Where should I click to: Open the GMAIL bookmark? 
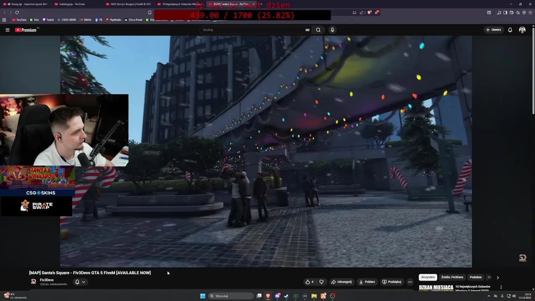(x=86, y=20)
